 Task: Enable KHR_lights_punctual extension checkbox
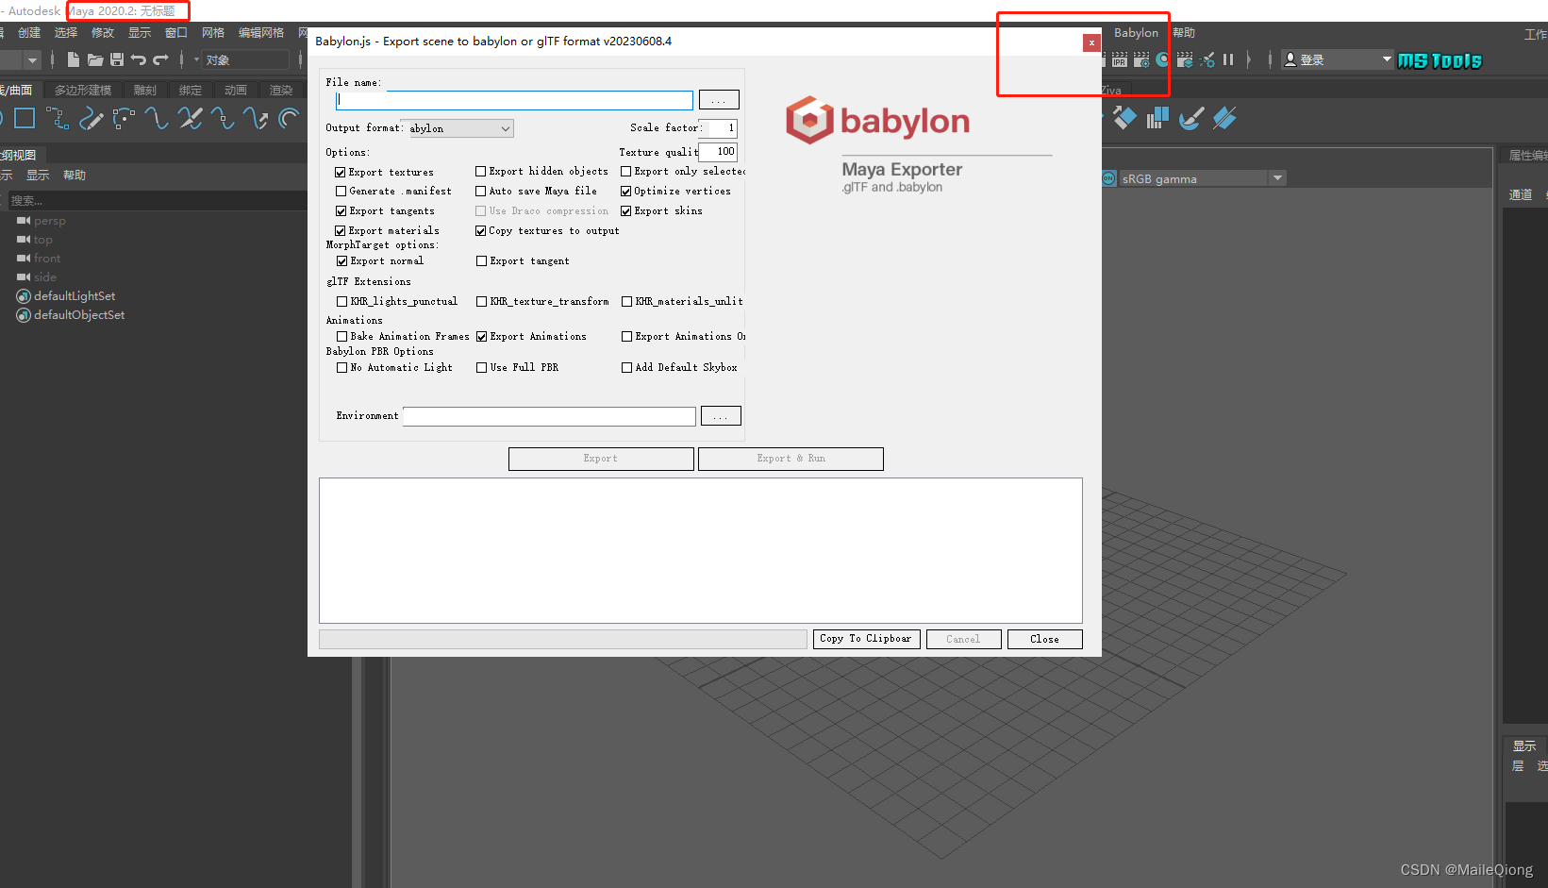pos(342,302)
